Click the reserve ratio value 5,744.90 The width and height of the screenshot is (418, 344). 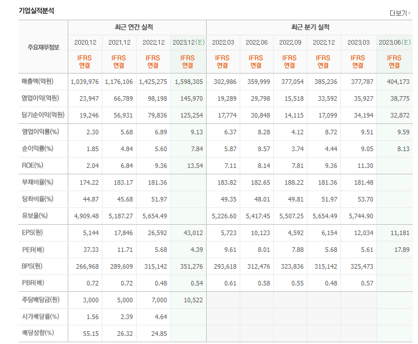coord(361,216)
